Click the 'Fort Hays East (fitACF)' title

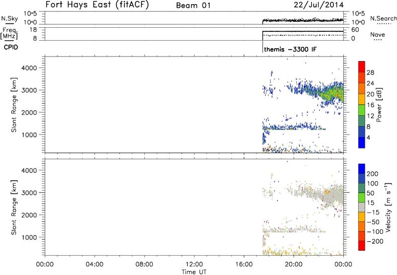pyautogui.click(x=97, y=4)
